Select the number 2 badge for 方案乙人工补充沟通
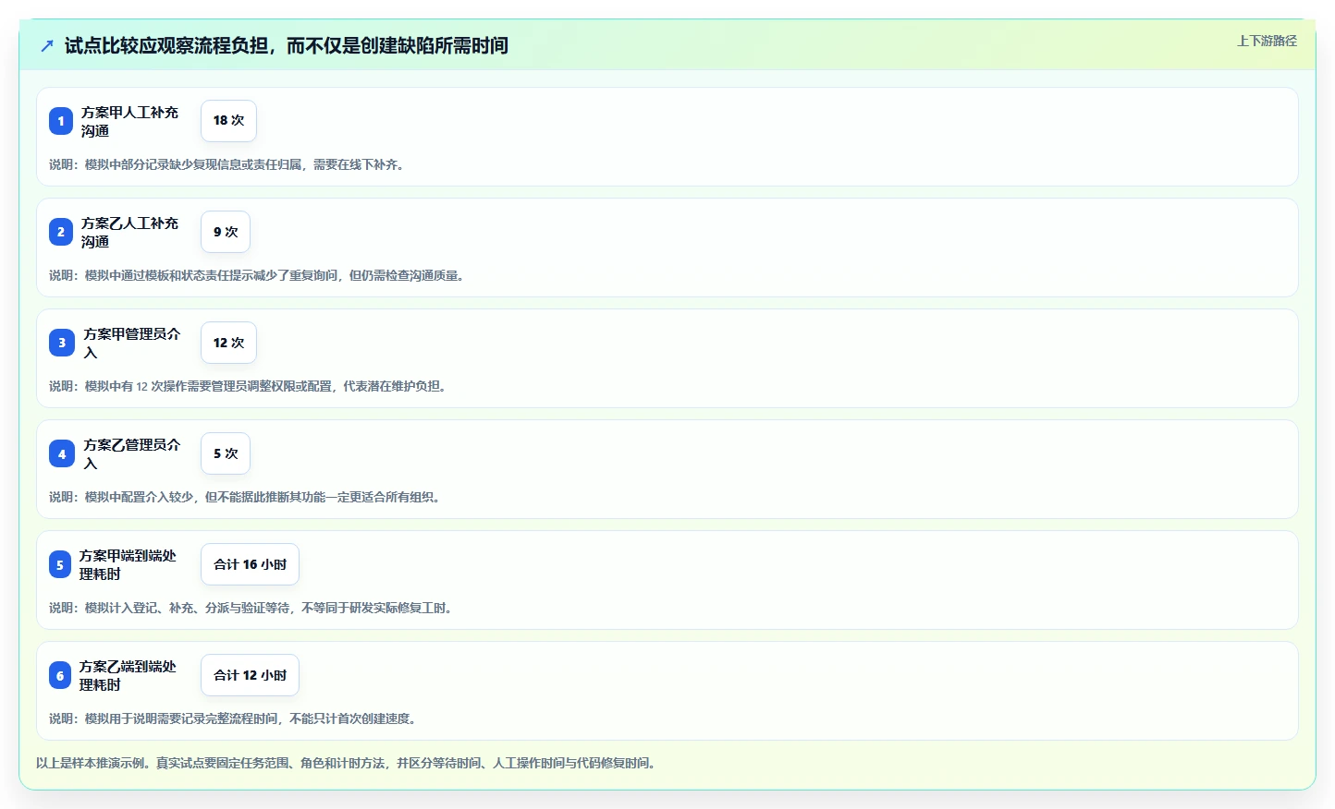This screenshot has height=809, width=1335. click(61, 232)
